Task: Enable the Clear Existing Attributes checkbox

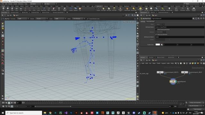Action: click(156, 30)
